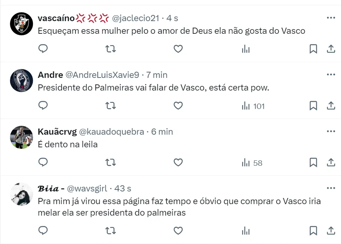Share Andre's tweet
Screen dimensions: 341x244
(x=331, y=106)
